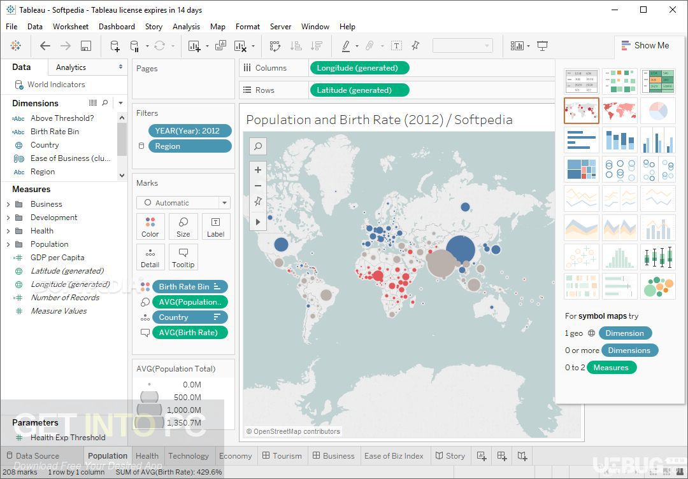Select the packed bubbles chart thumbnail
Image resolution: width=688 pixels, height=479 pixels.
(x=657, y=286)
